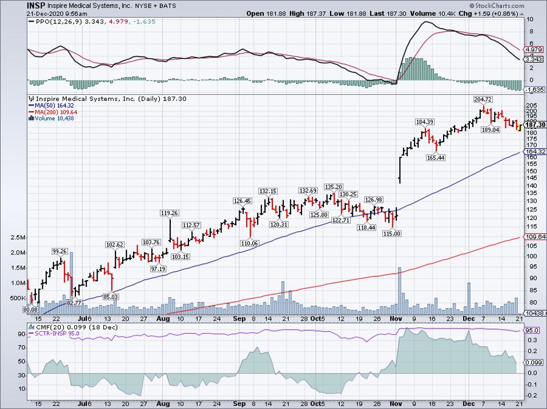This screenshot has height=409, width=547.
Task: Click the 3.343 PPO axis tag
Action: tap(534, 60)
